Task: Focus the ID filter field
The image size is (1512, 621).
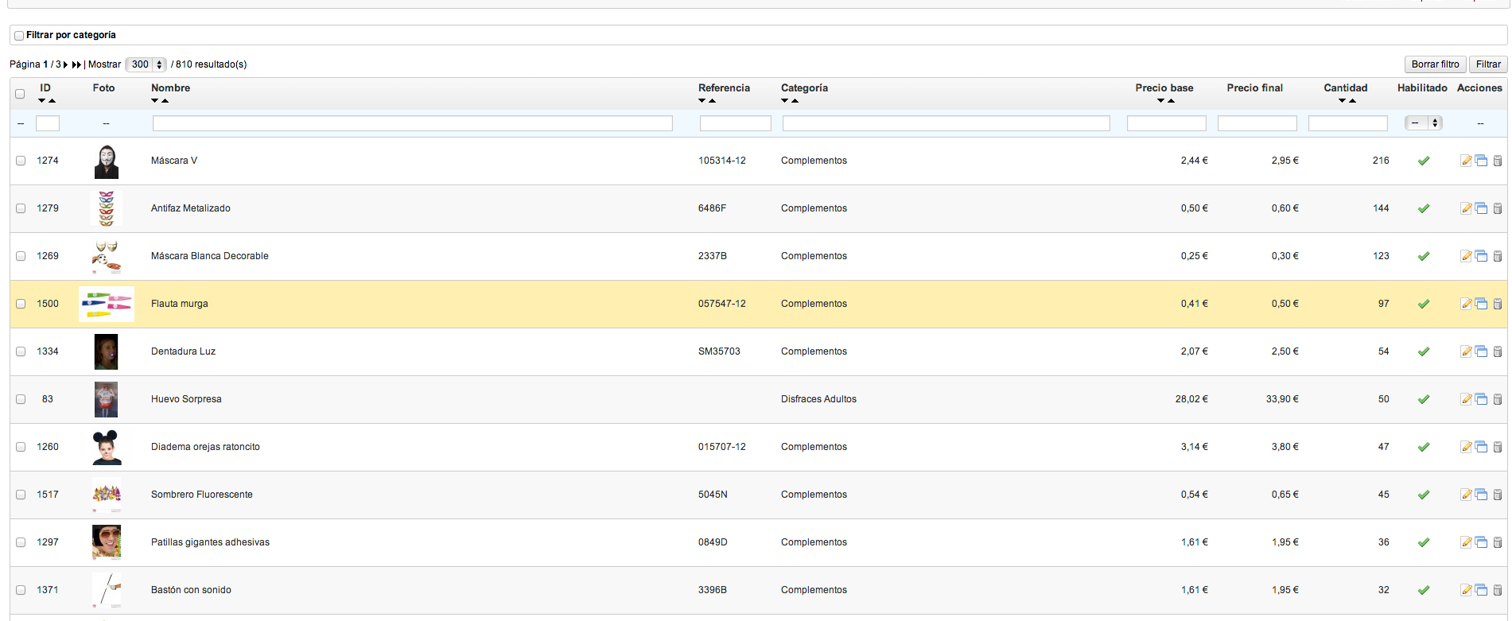Action: [48, 123]
